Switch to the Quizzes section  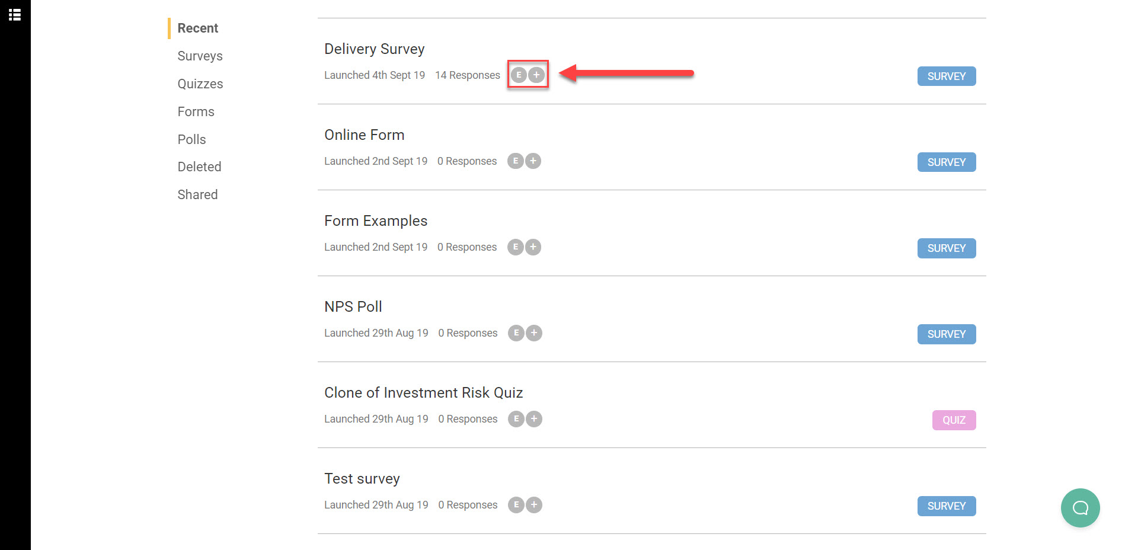pyautogui.click(x=200, y=84)
